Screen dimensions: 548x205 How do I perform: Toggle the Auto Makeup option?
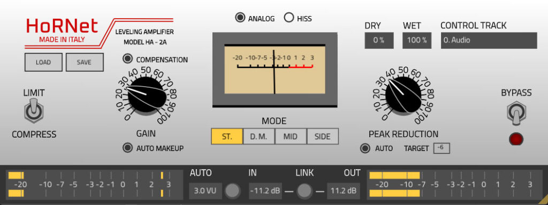point(128,148)
